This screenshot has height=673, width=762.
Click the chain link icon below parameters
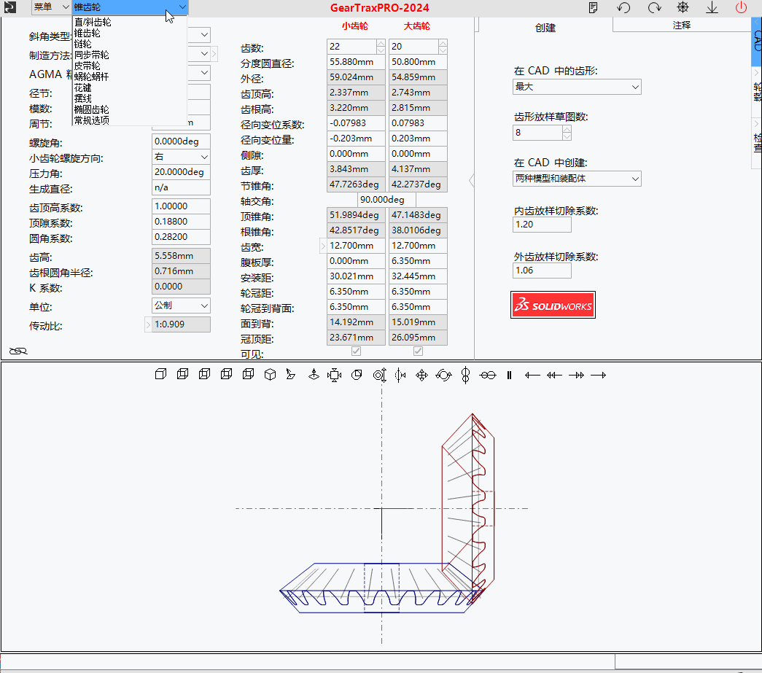(x=18, y=351)
